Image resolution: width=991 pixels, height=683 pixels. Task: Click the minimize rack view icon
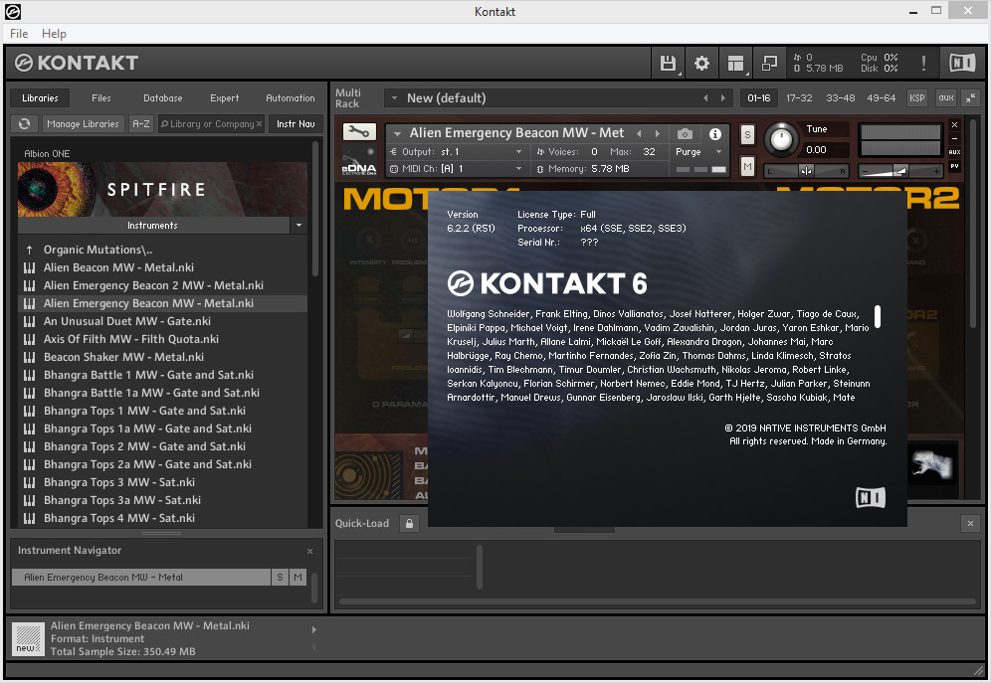pyautogui.click(x=769, y=63)
